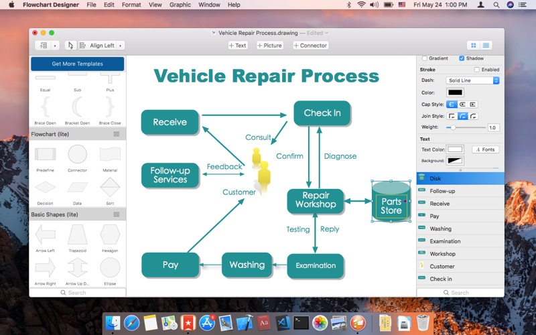
Task: Click the Brace Open shape
Action: tap(45, 107)
